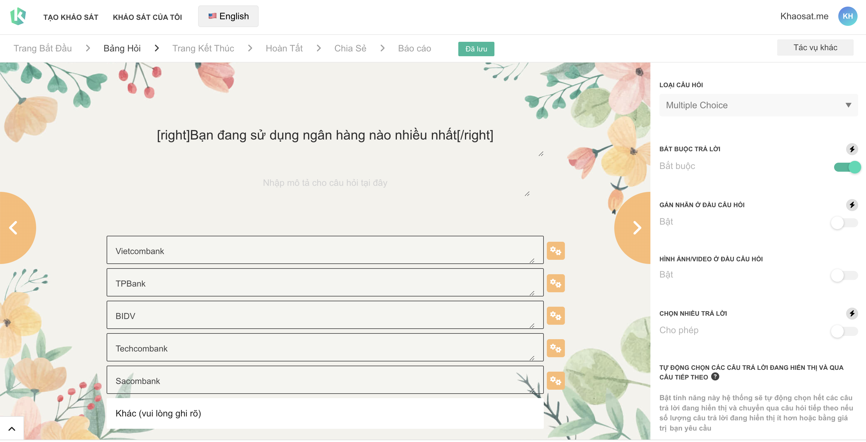Edit the Sacombank answer field

pos(325,380)
